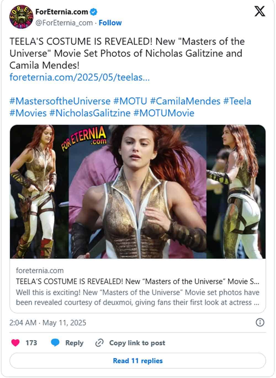The image size is (276, 378).
Task: Select the #CamilaMendes hashtag
Action: pos(185,101)
